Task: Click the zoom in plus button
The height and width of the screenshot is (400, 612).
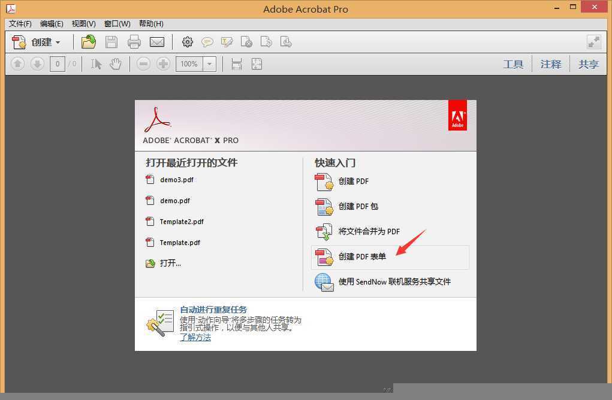Action: pos(163,64)
